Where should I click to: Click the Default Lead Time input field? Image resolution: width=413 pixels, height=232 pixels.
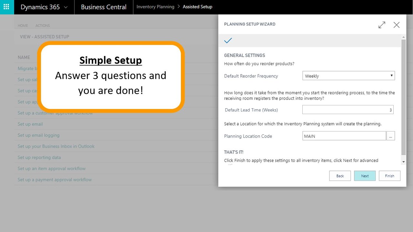pos(348,110)
